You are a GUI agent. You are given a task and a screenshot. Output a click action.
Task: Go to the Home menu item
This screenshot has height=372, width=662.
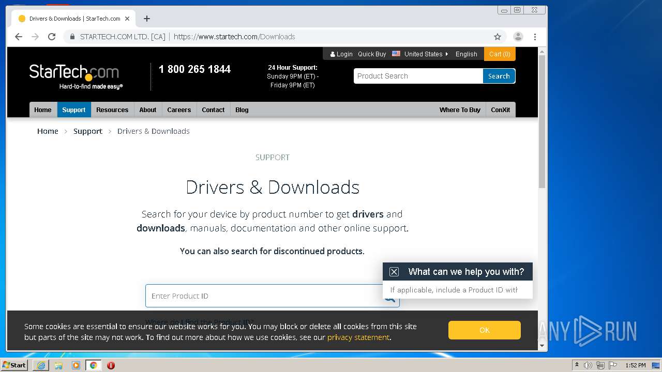(x=43, y=110)
